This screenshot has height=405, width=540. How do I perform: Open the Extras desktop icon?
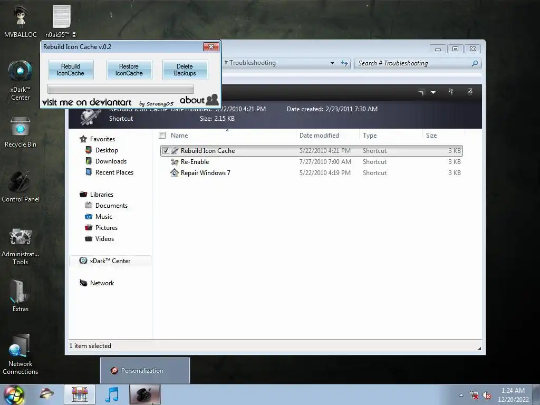[x=21, y=295]
